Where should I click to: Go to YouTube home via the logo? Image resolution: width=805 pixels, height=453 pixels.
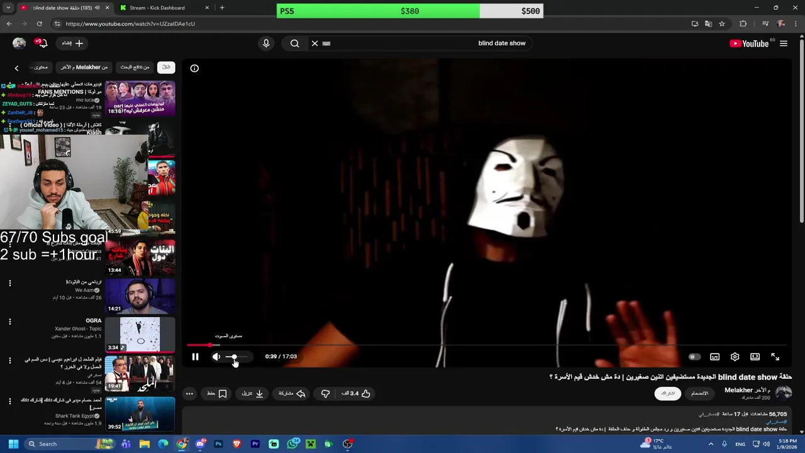click(x=749, y=43)
